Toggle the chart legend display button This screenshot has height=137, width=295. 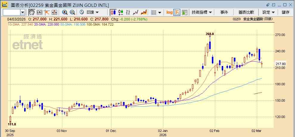coord(177,12)
